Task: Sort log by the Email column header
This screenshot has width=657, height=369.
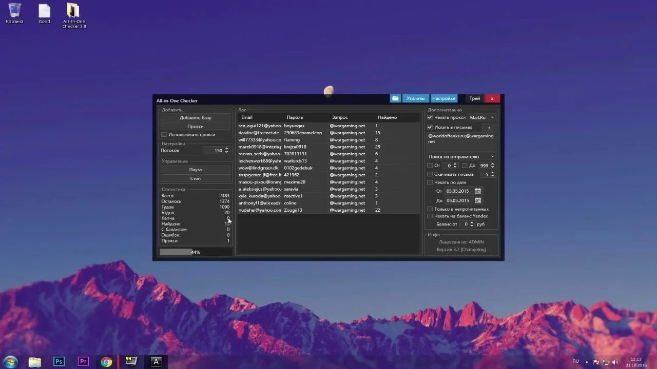Action: (x=247, y=117)
